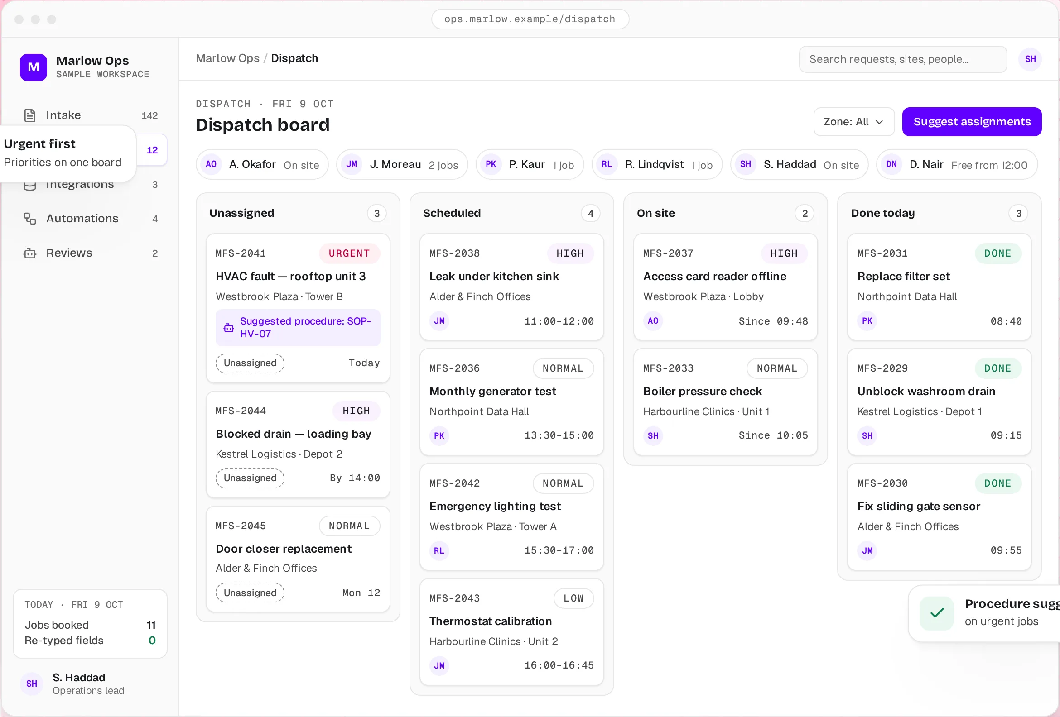1060x717 pixels.
Task: Click By 14:00 deadline on MFS-2044
Action: (355, 478)
